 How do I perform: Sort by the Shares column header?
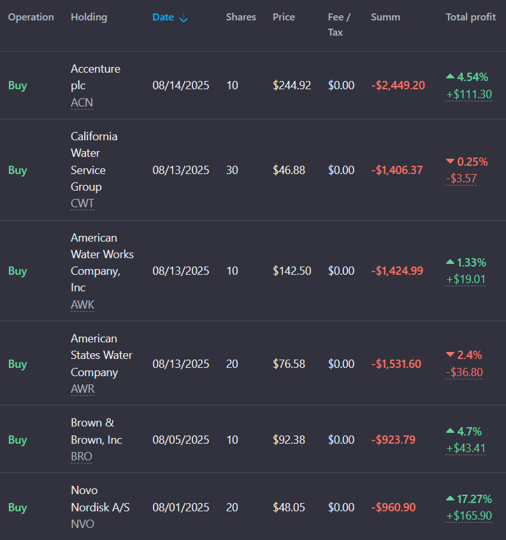(x=241, y=17)
